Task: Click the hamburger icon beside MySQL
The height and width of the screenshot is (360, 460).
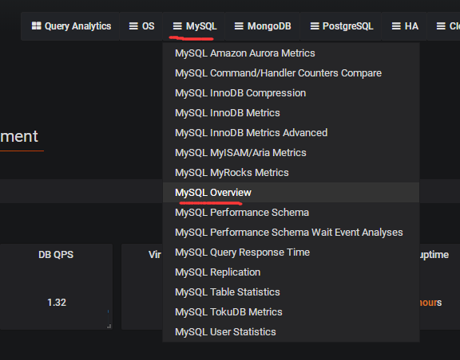Action: coord(177,26)
